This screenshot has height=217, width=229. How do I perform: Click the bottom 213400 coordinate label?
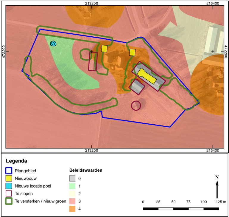click(x=213, y=151)
